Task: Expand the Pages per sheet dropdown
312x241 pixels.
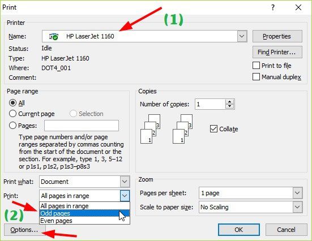Action: (x=297, y=193)
